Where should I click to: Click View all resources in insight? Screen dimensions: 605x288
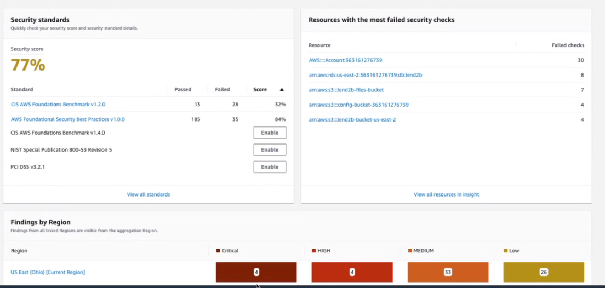pyautogui.click(x=446, y=194)
